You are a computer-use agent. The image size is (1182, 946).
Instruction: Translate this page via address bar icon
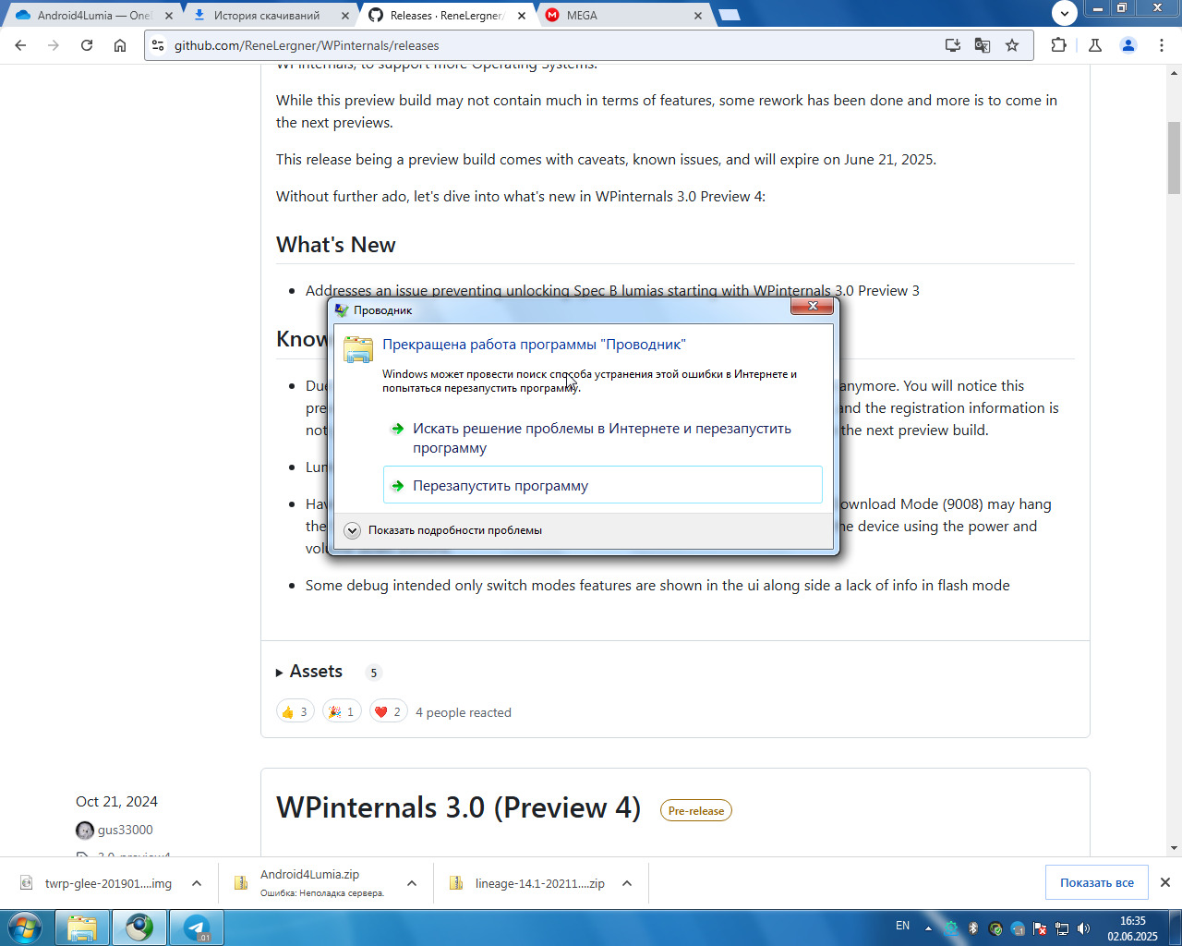tap(983, 45)
